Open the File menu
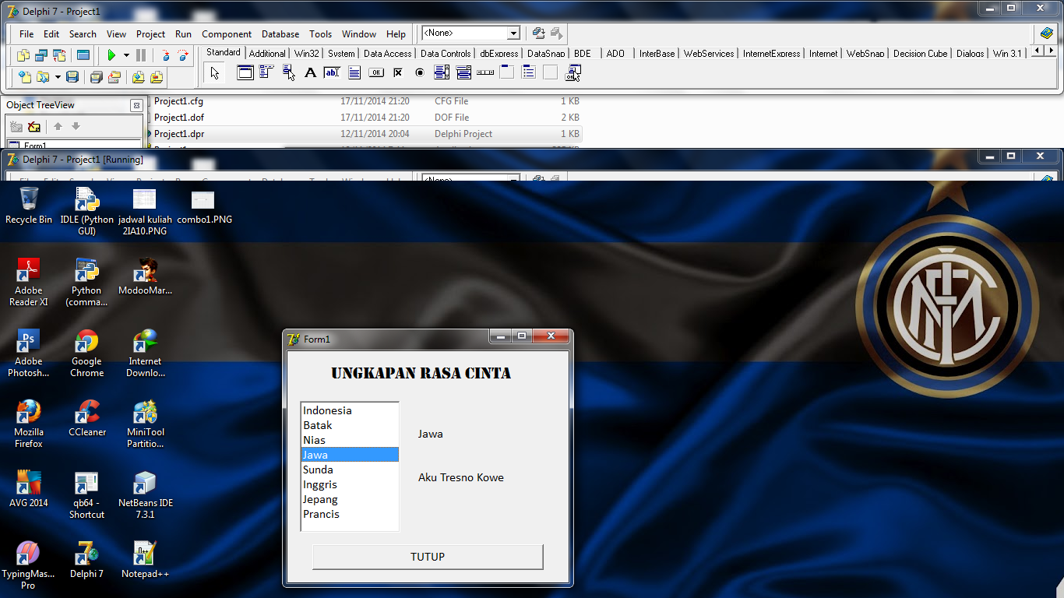 tap(26, 34)
